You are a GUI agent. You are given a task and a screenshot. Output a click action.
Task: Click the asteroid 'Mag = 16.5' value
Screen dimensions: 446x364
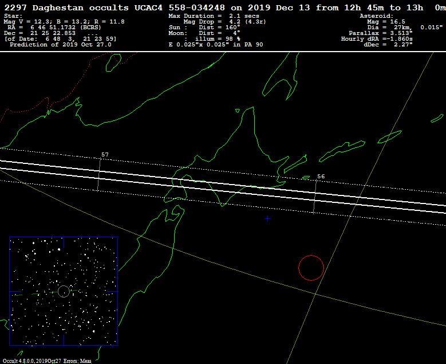point(386,22)
